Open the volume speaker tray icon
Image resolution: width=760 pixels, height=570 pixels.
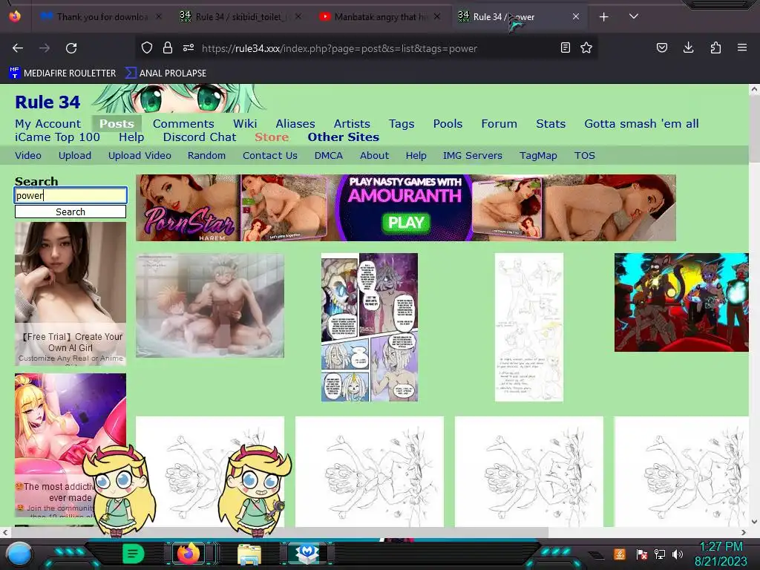(x=678, y=554)
